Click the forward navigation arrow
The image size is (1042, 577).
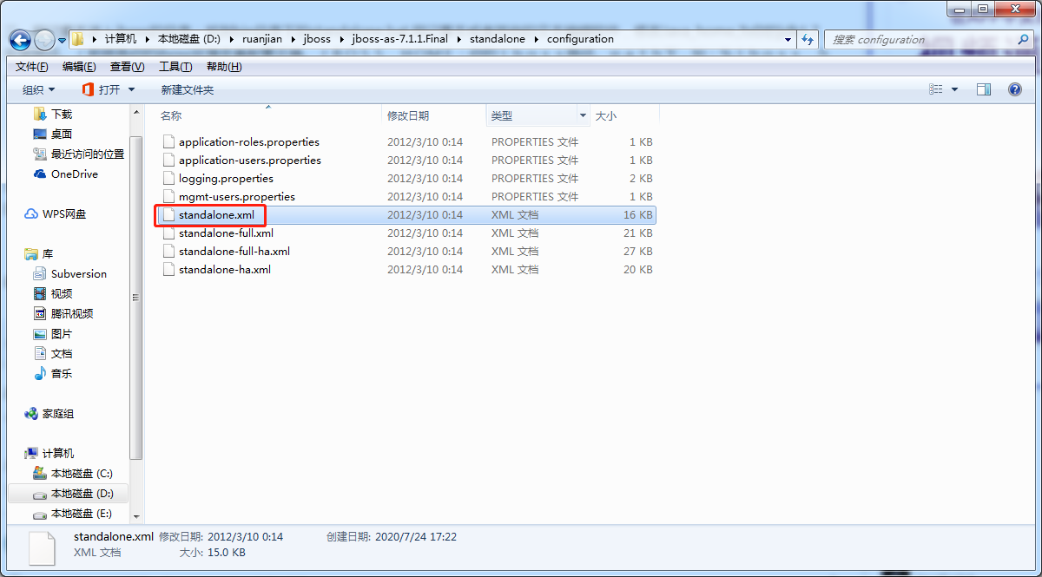(43, 39)
